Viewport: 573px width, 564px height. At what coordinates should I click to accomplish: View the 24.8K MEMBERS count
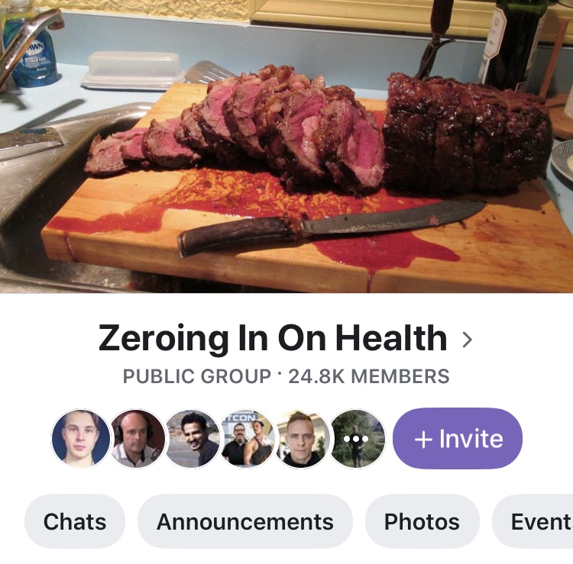point(369,376)
